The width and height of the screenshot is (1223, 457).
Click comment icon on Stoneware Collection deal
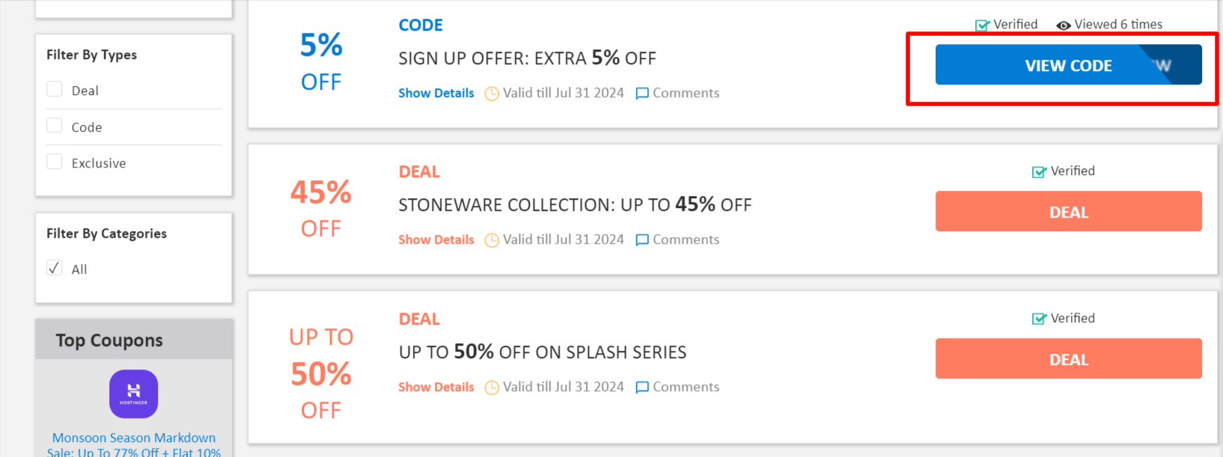(641, 240)
